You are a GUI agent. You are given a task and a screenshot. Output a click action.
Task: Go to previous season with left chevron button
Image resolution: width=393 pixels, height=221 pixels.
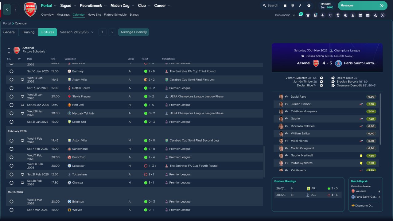click(x=103, y=32)
